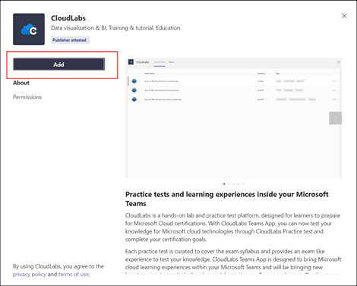The height and width of the screenshot is (286, 357).
Task: Click the app preview screenshot thumbnail
Action: (x=233, y=118)
